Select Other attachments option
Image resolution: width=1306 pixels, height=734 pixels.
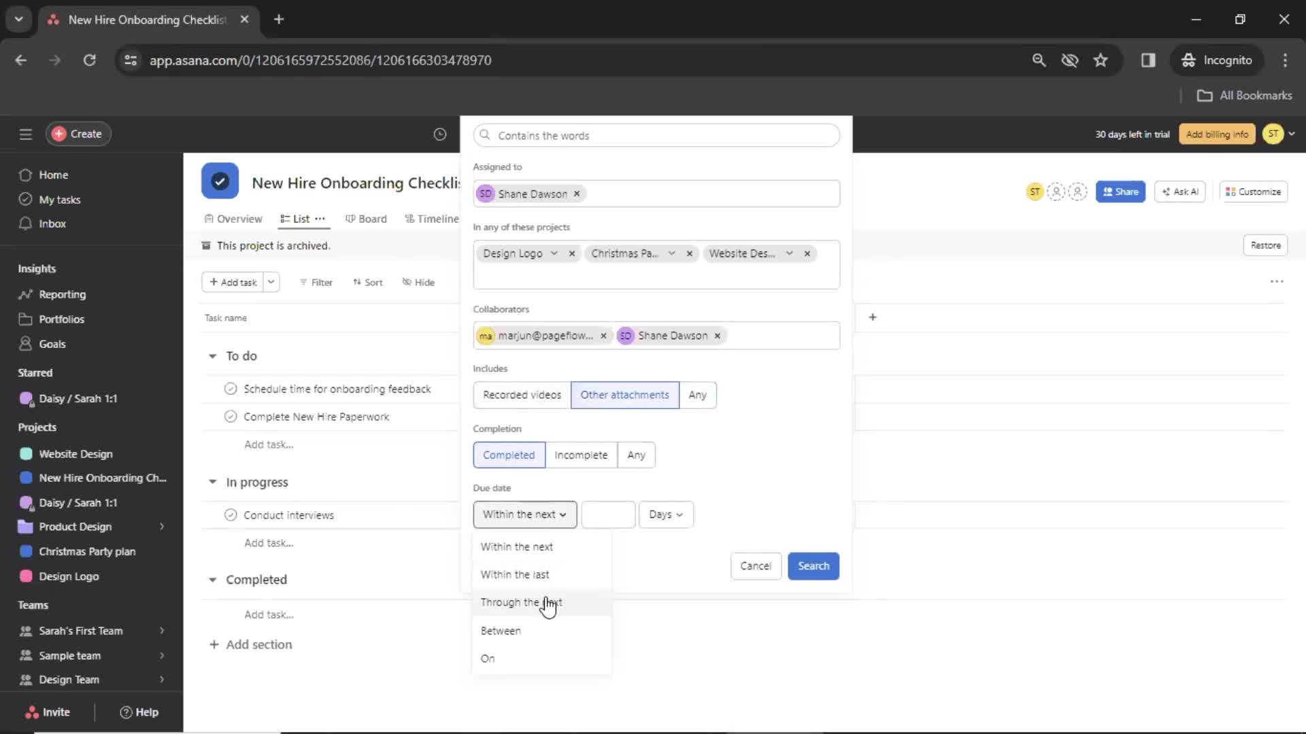(624, 395)
